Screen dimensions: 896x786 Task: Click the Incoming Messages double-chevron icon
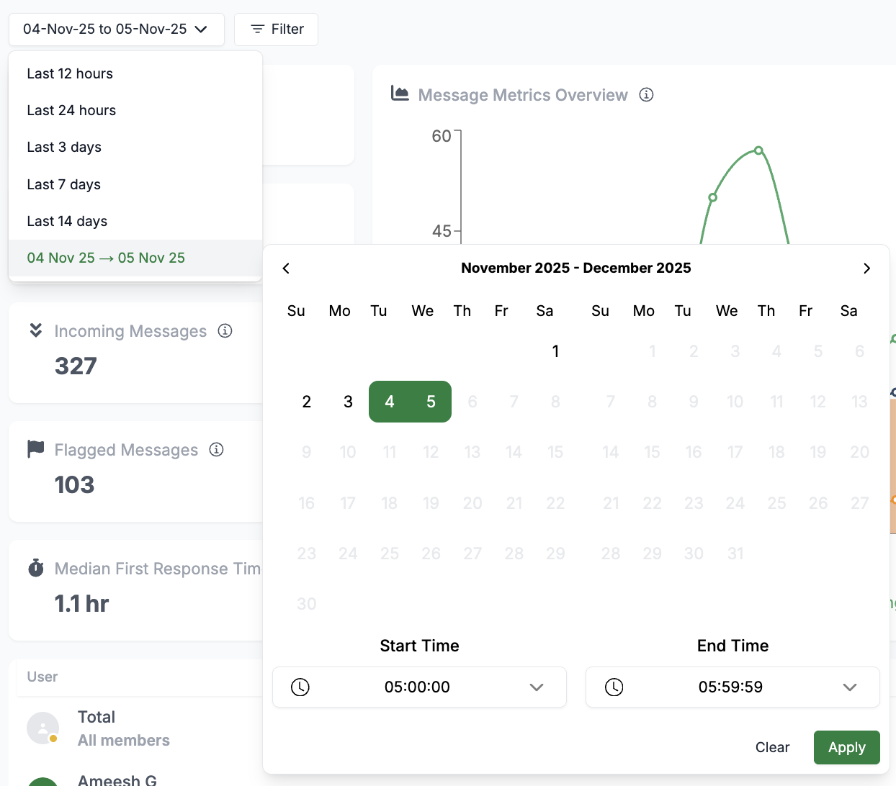(36, 330)
